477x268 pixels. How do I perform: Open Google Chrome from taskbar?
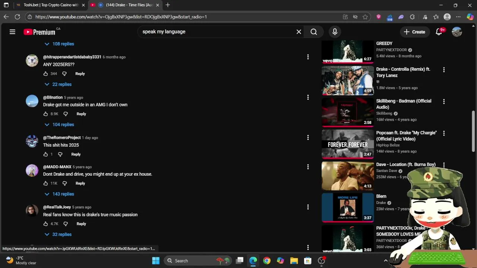click(x=266, y=261)
